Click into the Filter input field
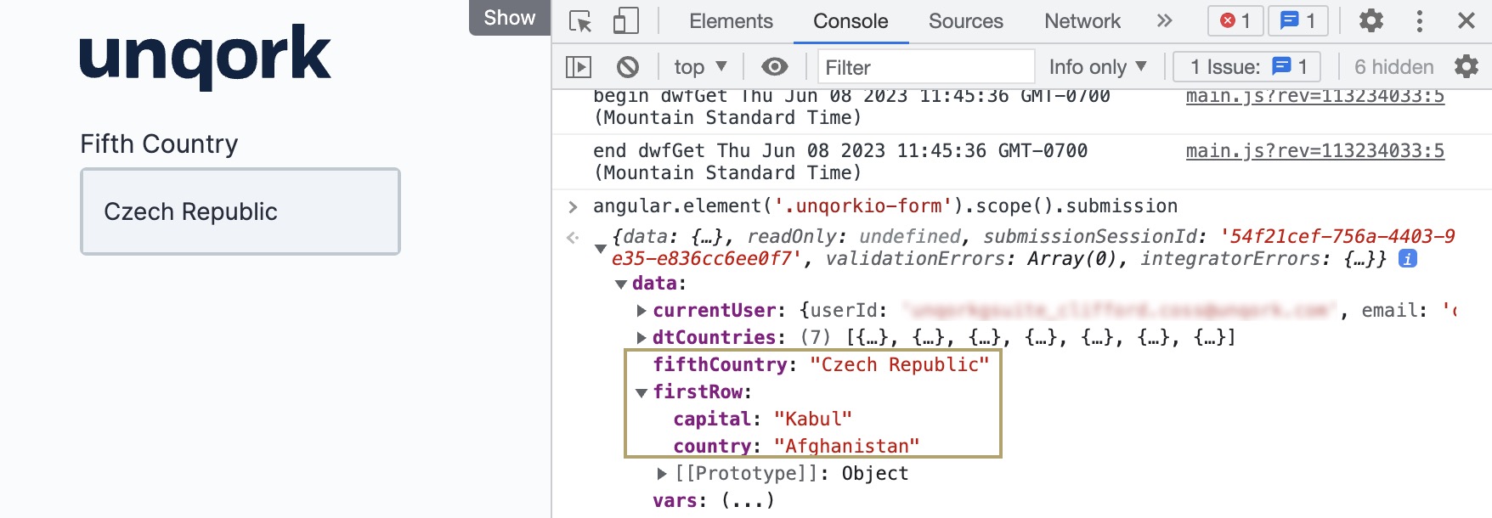Screen dimensions: 1492x518 pos(926,66)
